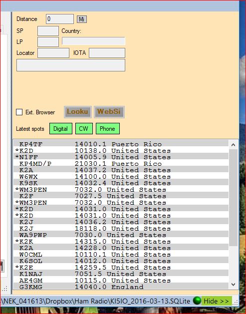The image size is (246, 314).
Task: Select spot K1NAJ 7051.5
Action: point(121,274)
